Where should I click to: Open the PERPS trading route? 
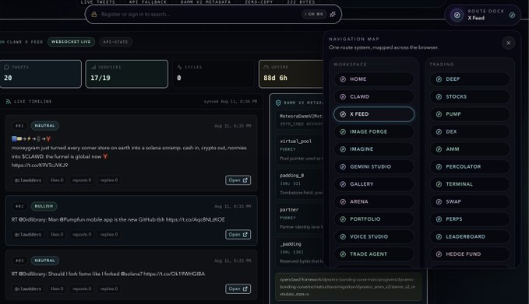click(470, 219)
